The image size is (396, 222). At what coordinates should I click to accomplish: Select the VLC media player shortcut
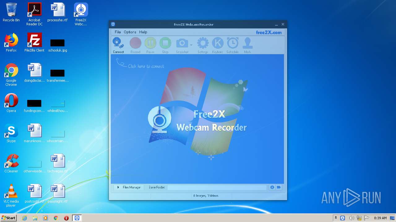tap(11, 195)
